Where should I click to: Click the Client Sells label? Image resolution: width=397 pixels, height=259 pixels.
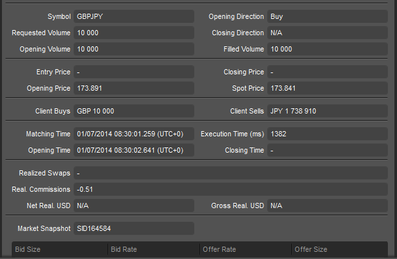click(247, 111)
